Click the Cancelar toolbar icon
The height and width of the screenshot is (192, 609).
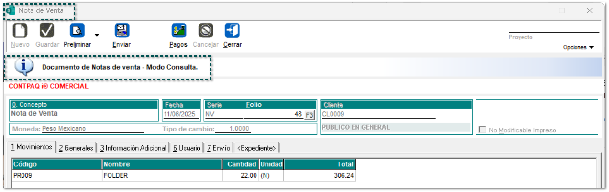pyautogui.click(x=206, y=30)
